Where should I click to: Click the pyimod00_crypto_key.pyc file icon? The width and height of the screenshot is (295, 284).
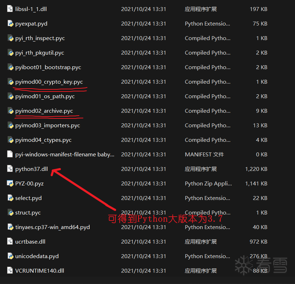pyautogui.click(x=10, y=82)
